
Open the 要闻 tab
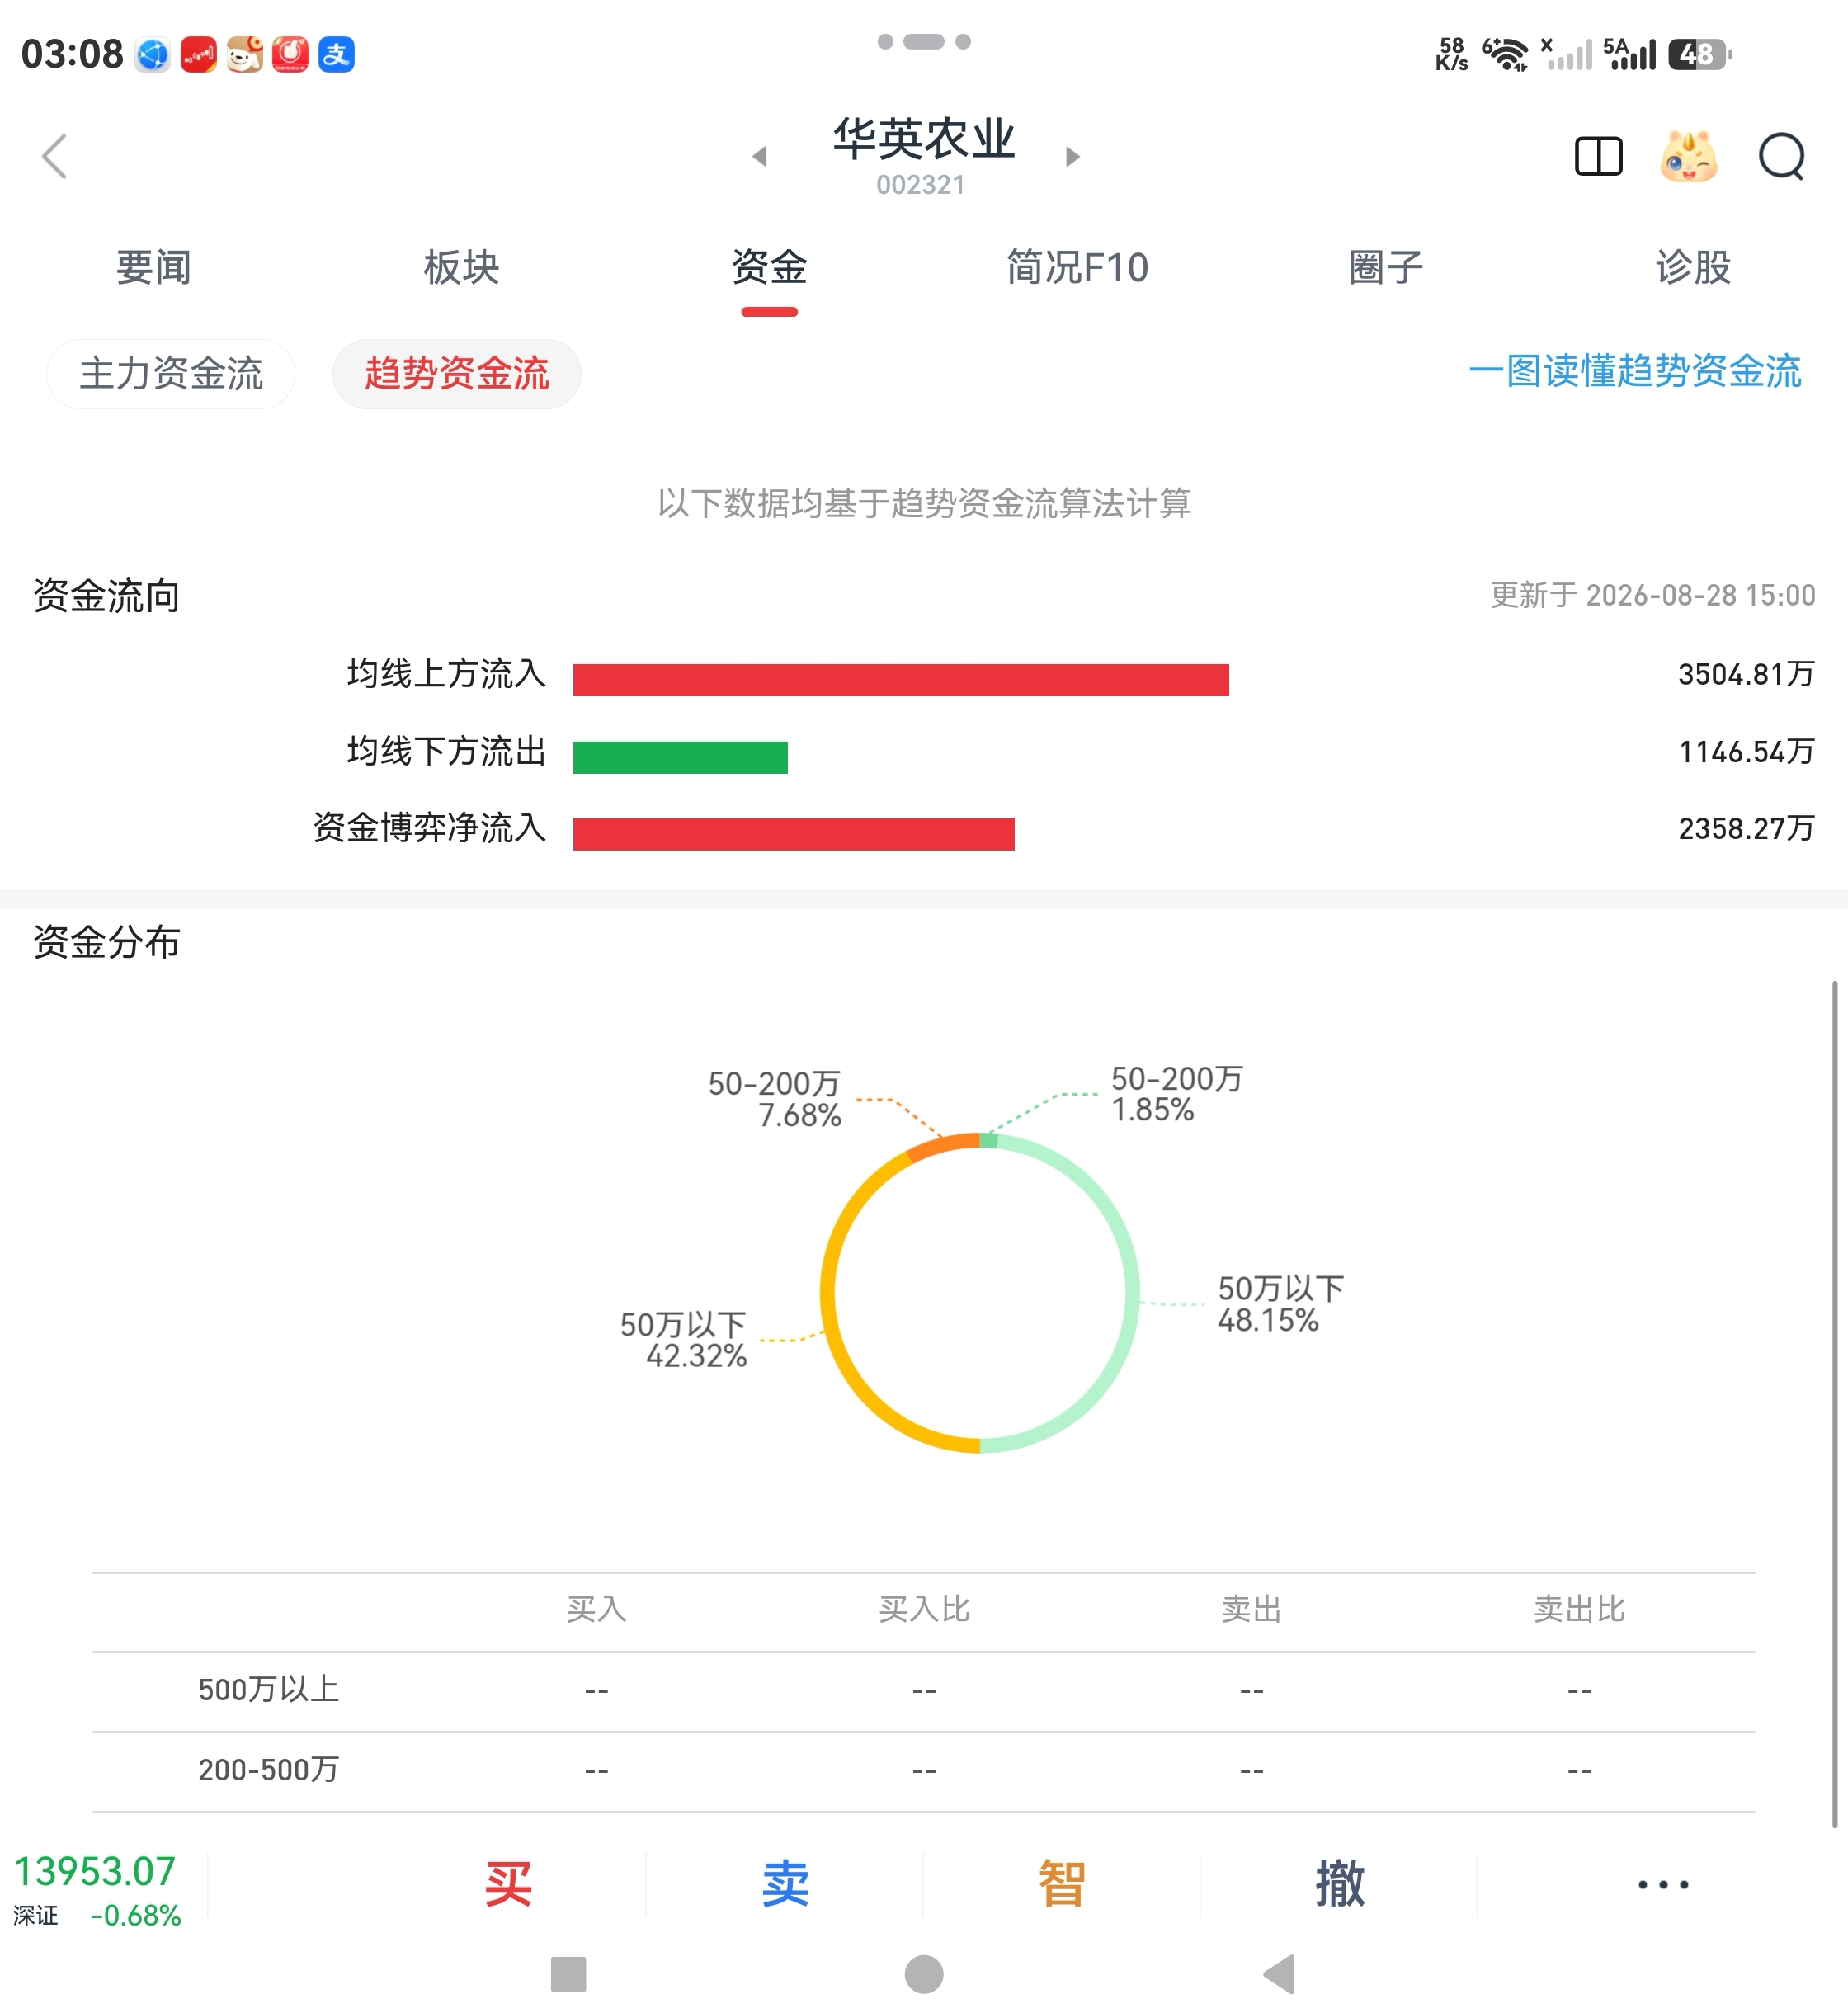pos(153,267)
